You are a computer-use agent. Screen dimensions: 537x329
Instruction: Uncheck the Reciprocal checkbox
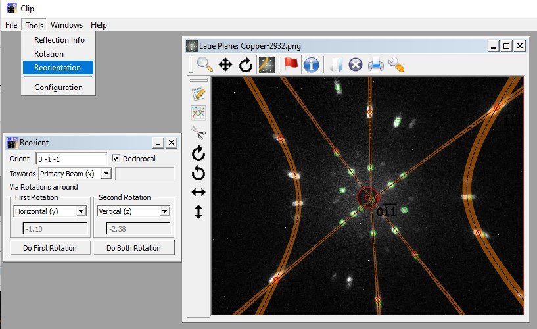pos(116,159)
